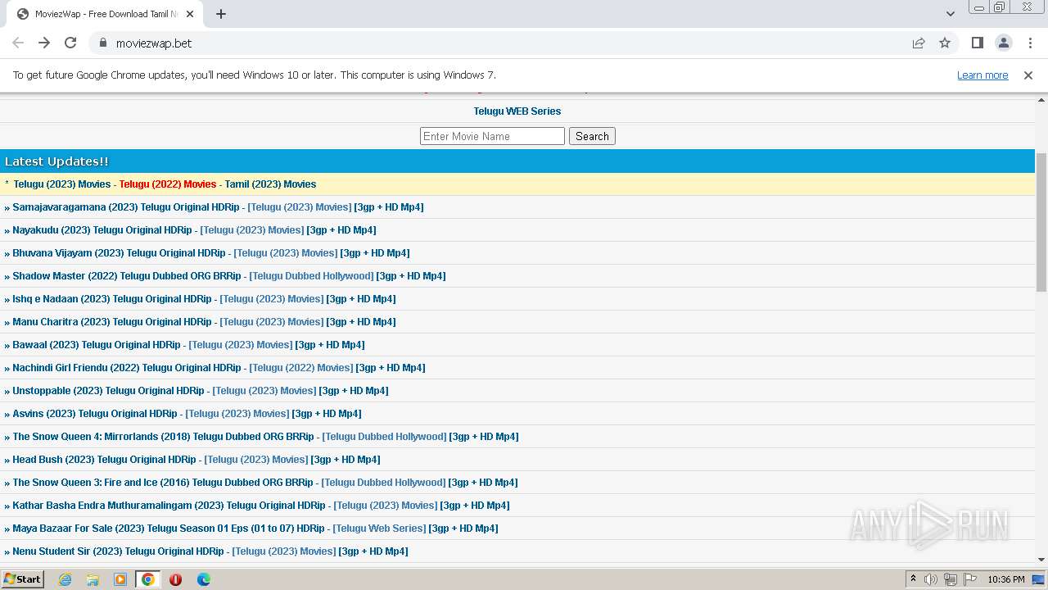The image size is (1048, 590).
Task: Click [Telugu Web Series] category beside Maya Bazaar
Action: (x=379, y=529)
